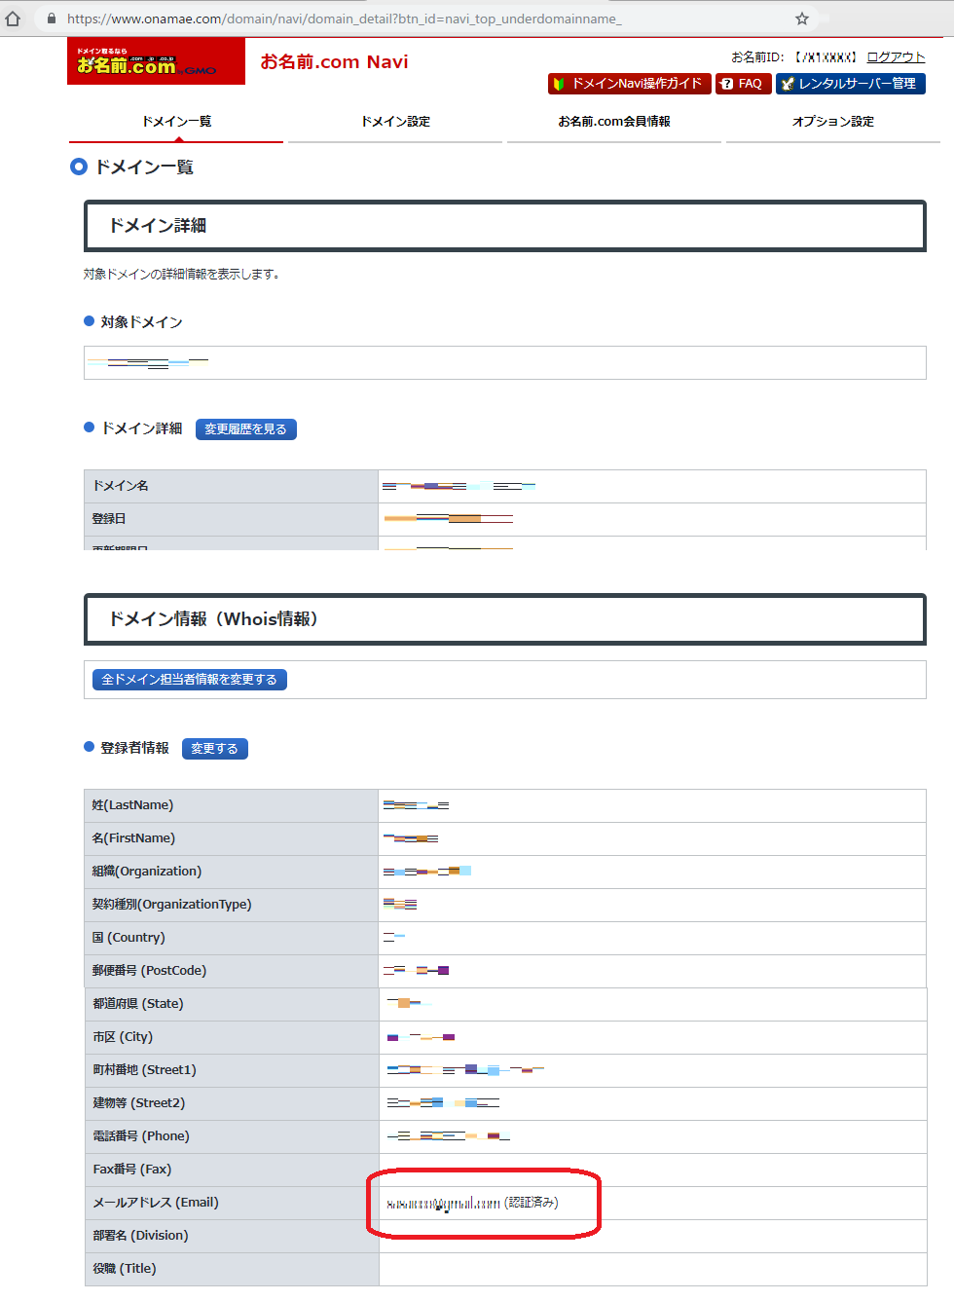Click the お名前.com Navi title text
The width and height of the screenshot is (954, 1301).
(334, 62)
